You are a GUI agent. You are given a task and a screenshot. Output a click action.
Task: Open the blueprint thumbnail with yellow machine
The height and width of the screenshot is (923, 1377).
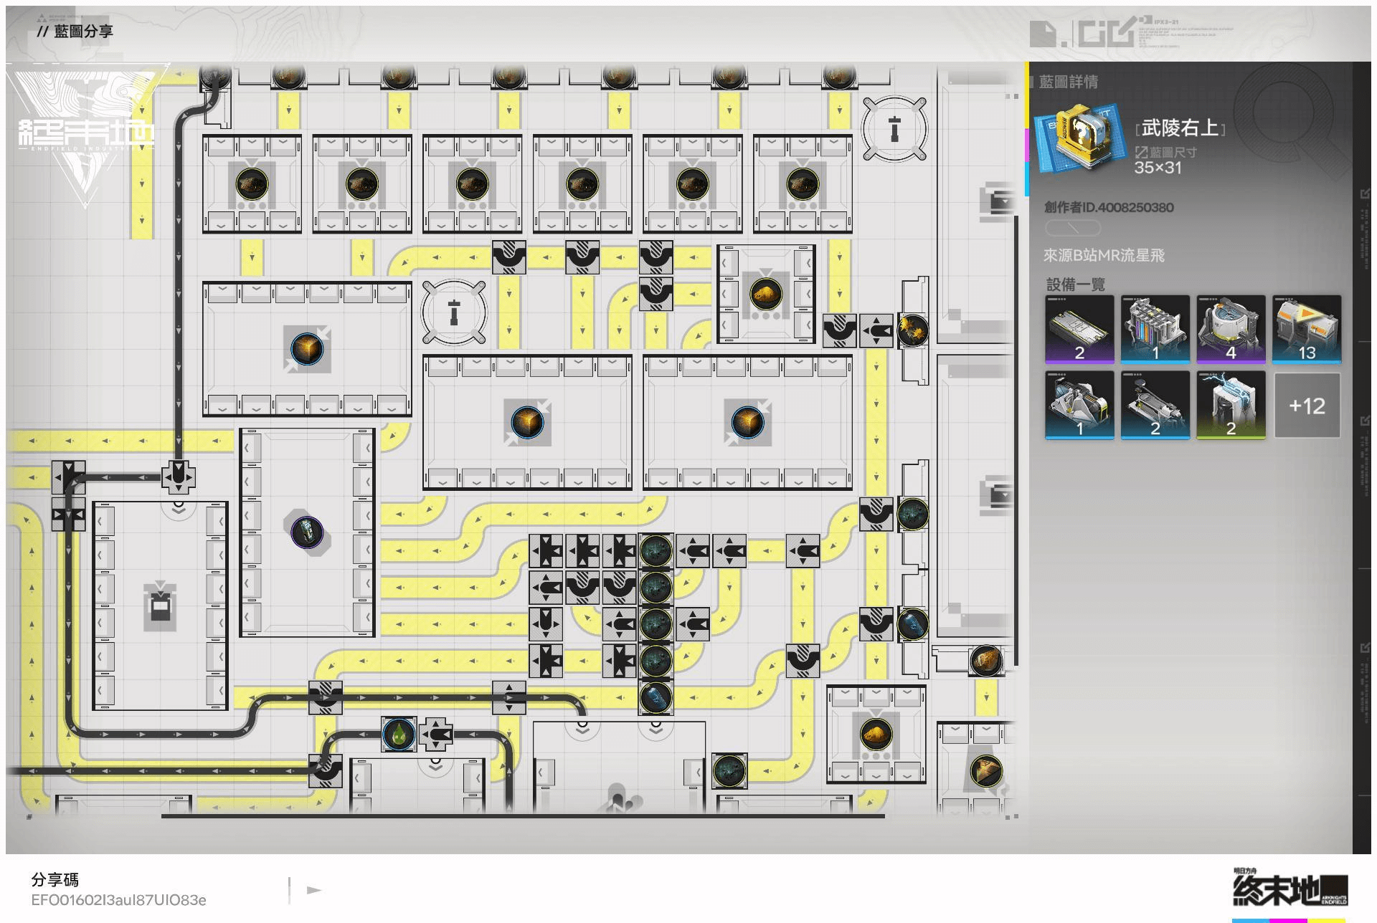pyautogui.click(x=1080, y=138)
